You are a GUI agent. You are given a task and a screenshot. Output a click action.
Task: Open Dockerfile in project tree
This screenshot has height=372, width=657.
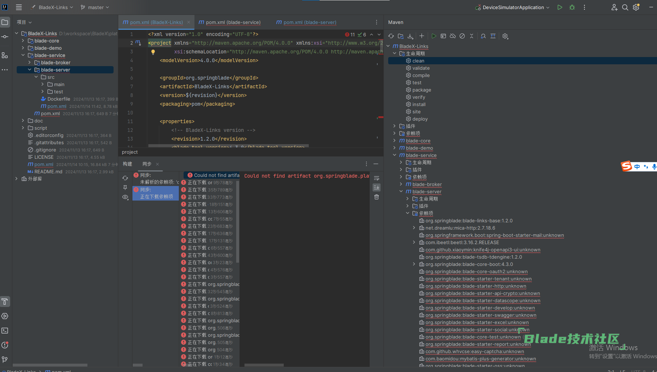[59, 99]
